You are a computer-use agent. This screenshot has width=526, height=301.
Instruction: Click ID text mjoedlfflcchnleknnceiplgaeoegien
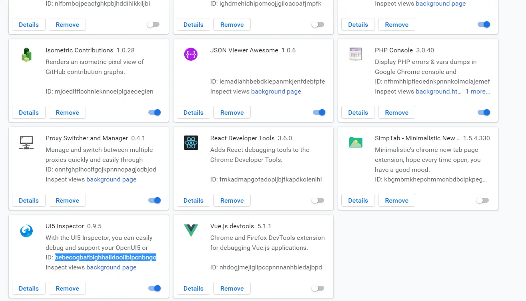[x=104, y=92]
